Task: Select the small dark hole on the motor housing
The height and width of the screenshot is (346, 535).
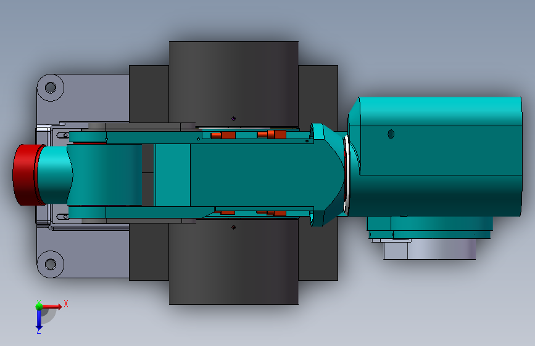Action: [391, 134]
